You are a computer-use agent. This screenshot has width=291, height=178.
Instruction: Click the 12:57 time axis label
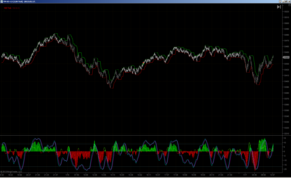pos(273,175)
